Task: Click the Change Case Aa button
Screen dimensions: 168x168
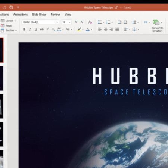Action: coord(68,29)
